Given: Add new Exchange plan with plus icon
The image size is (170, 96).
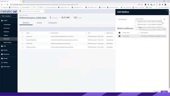Looking at the screenshot, I should 164,19.
